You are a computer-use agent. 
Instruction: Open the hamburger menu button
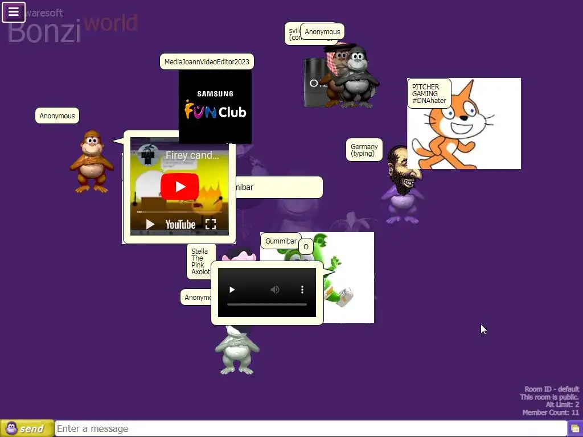click(14, 12)
